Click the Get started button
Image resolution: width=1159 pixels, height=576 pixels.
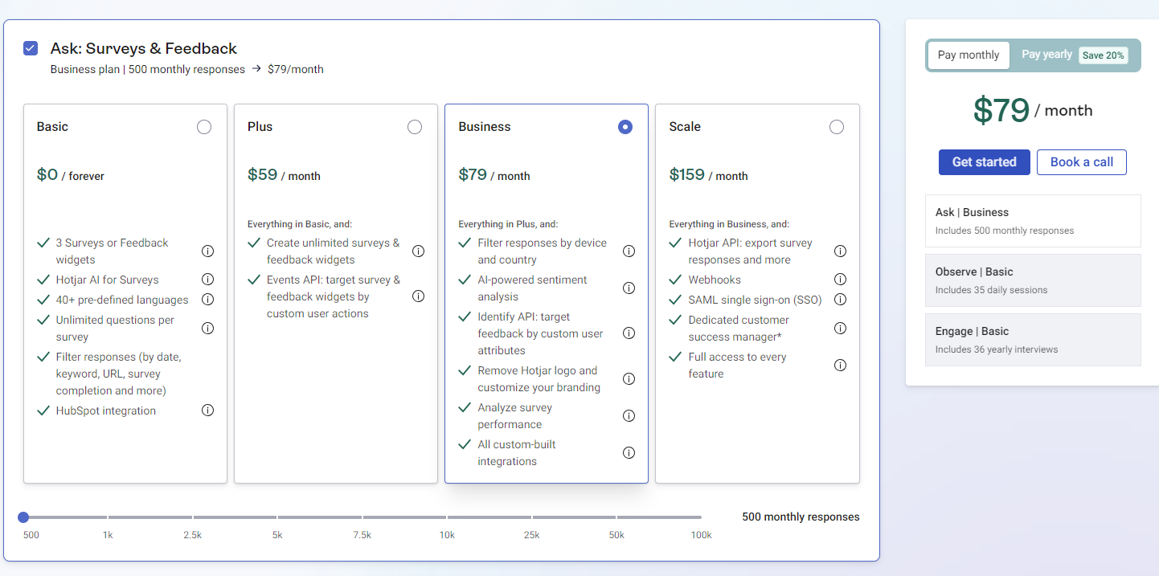tap(984, 162)
